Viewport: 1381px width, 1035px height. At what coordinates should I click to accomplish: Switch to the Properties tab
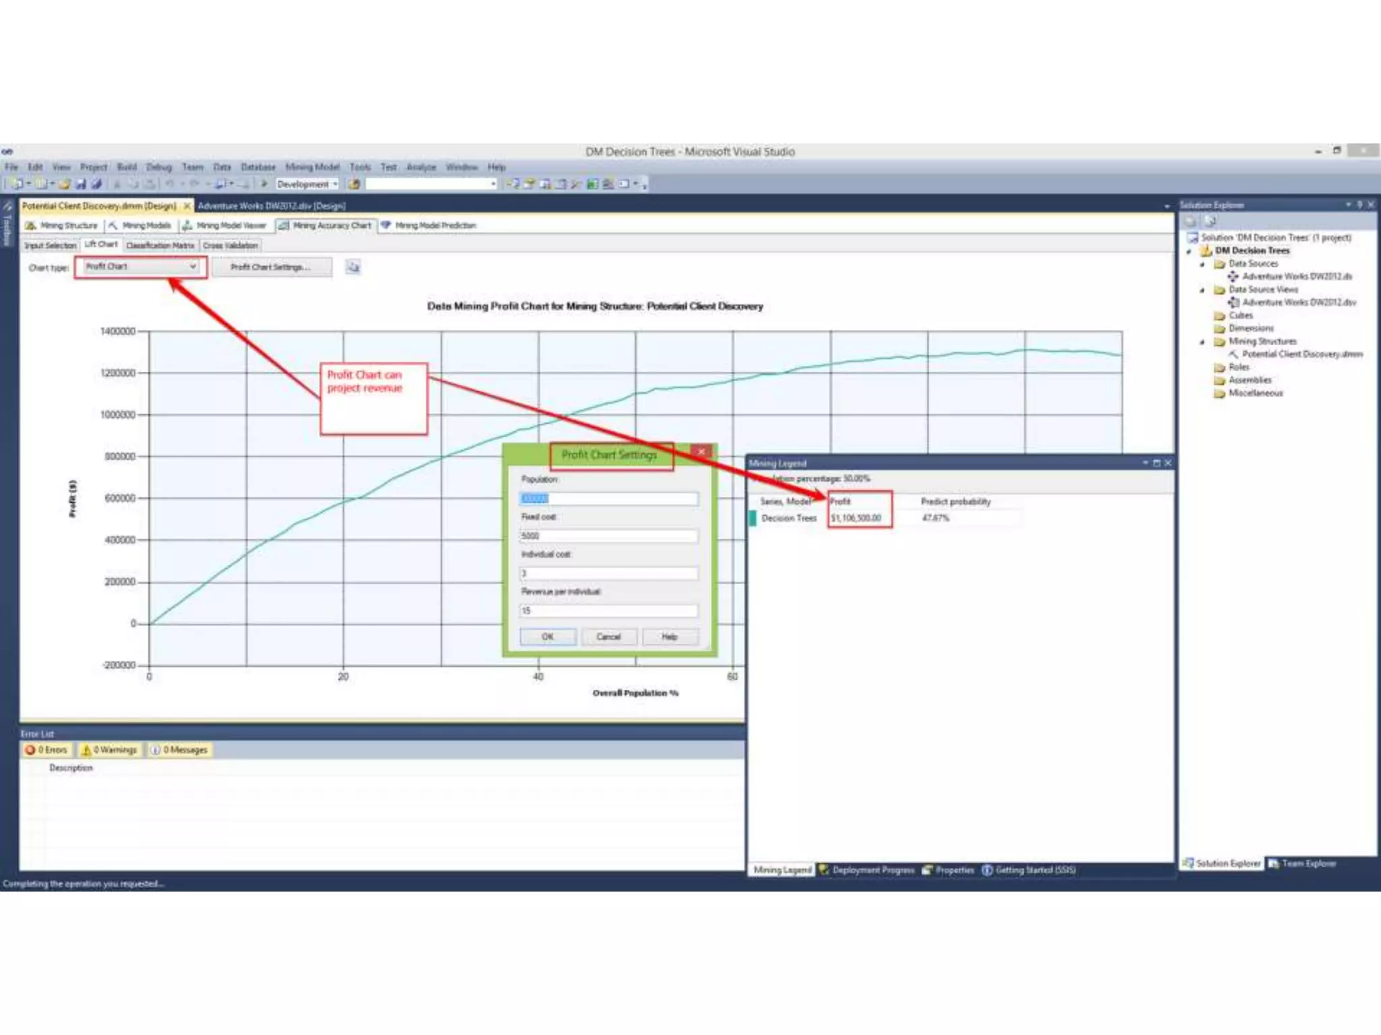(948, 870)
